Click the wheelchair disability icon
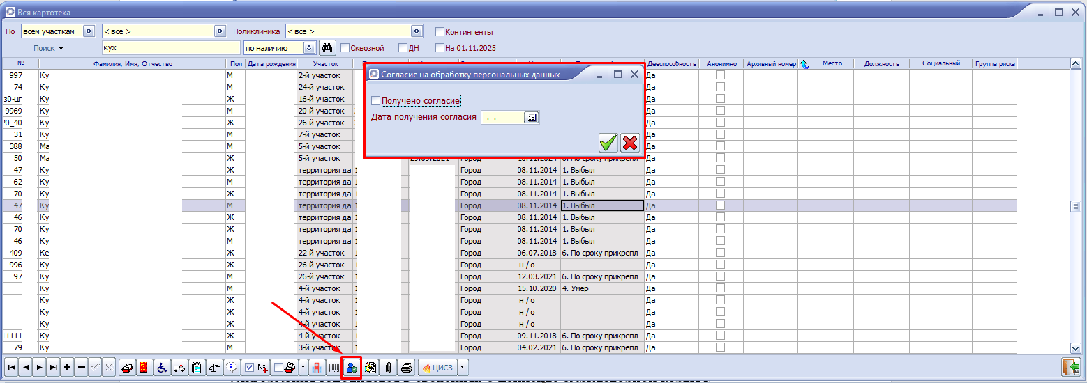1087x383 pixels. [160, 367]
